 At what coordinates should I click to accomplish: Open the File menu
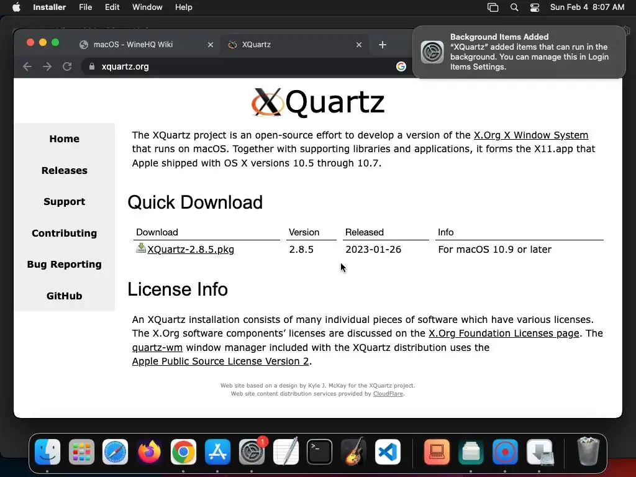[85, 7]
